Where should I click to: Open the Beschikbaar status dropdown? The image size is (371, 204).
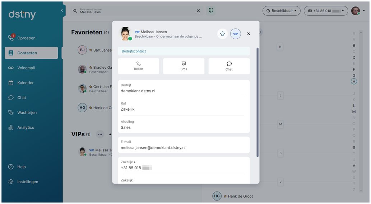click(x=281, y=11)
